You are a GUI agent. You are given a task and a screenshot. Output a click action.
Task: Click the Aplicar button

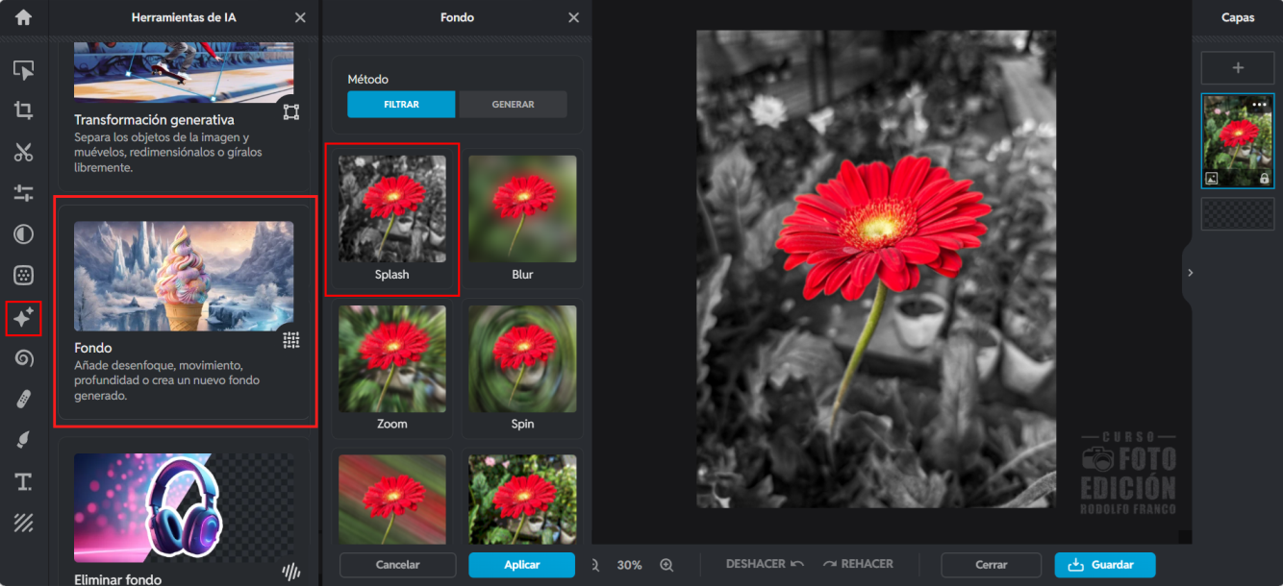click(x=521, y=565)
